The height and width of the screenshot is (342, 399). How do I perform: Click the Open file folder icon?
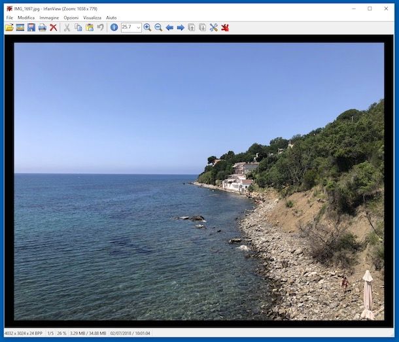tap(9, 27)
